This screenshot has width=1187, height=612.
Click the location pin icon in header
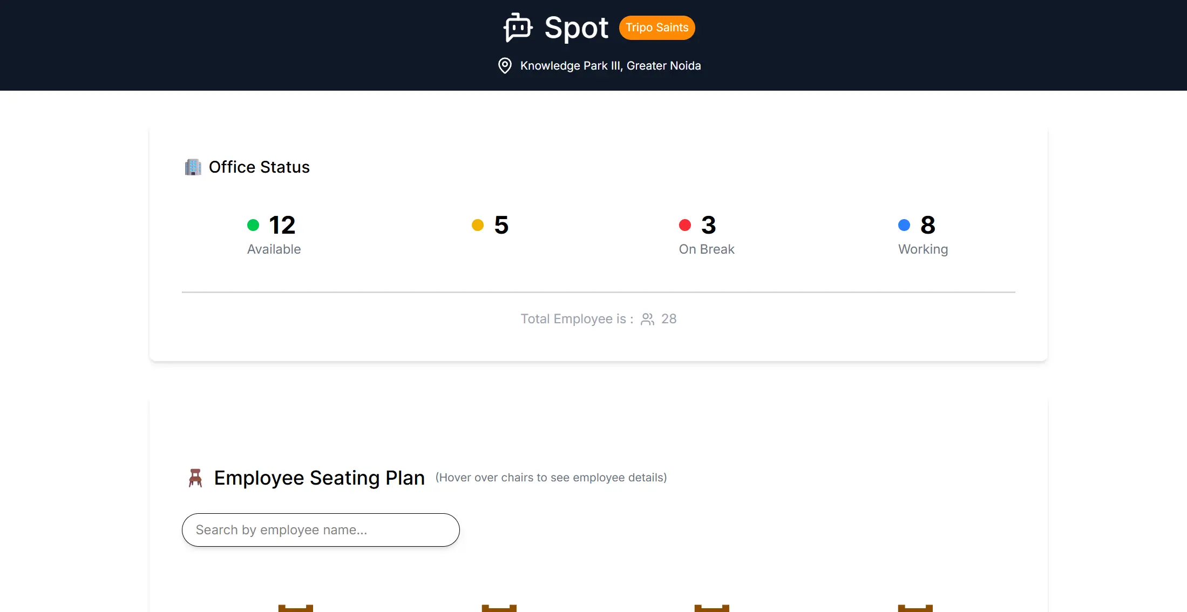click(504, 65)
